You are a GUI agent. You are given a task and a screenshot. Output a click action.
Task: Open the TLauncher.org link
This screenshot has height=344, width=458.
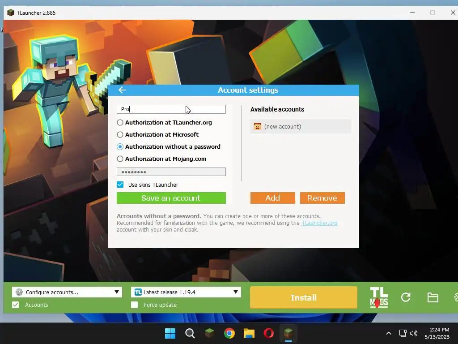coord(319,223)
